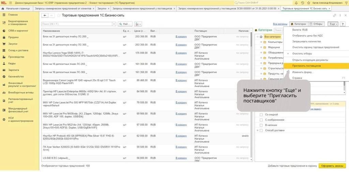Enable the Со скидкой checkbox
349x172 pixels.
point(261,115)
